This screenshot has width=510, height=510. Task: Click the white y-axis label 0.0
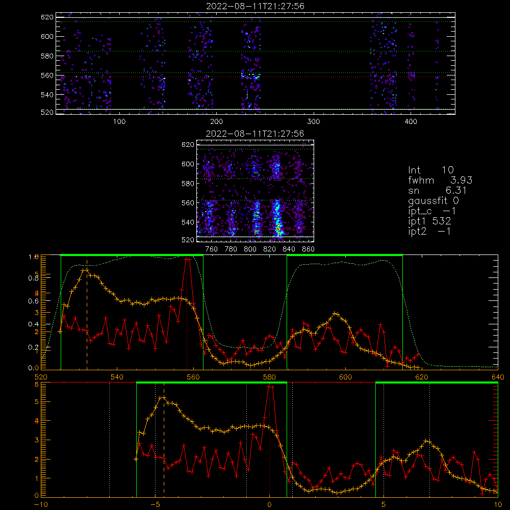pos(33,368)
